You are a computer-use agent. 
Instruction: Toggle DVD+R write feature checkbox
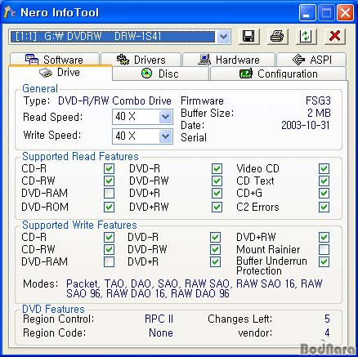pos(215,262)
